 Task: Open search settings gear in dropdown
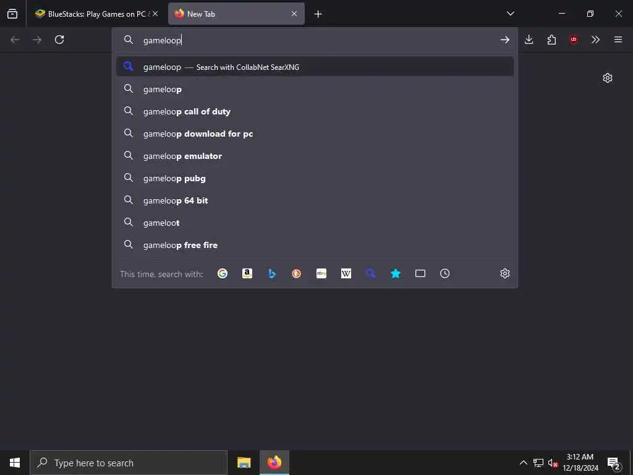click(504, 273)
